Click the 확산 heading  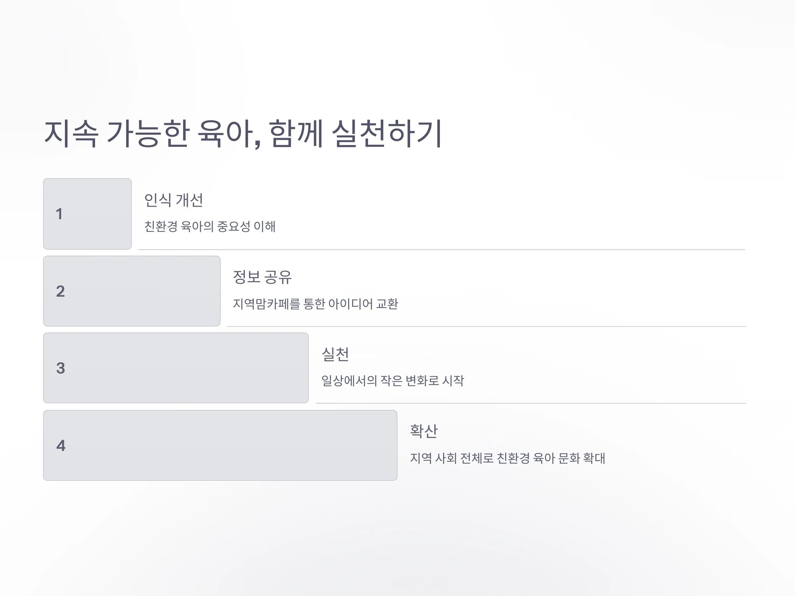[424, 431]
